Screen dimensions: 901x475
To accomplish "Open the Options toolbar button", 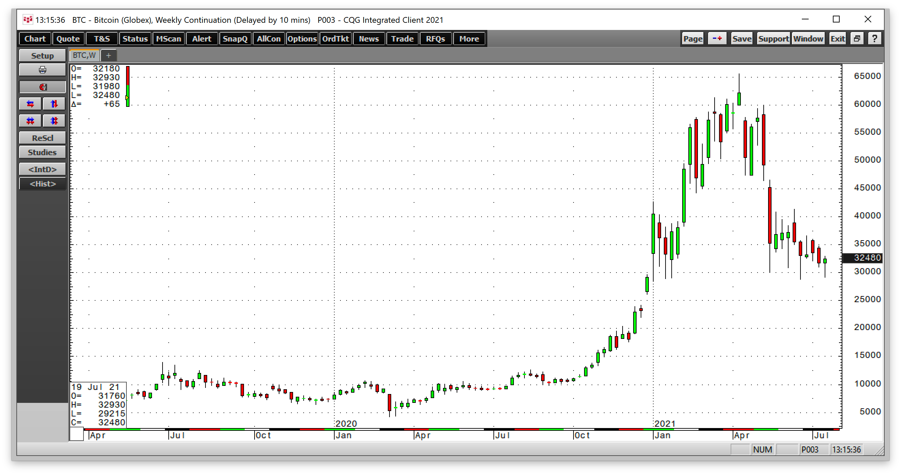I will click(302, 38).
